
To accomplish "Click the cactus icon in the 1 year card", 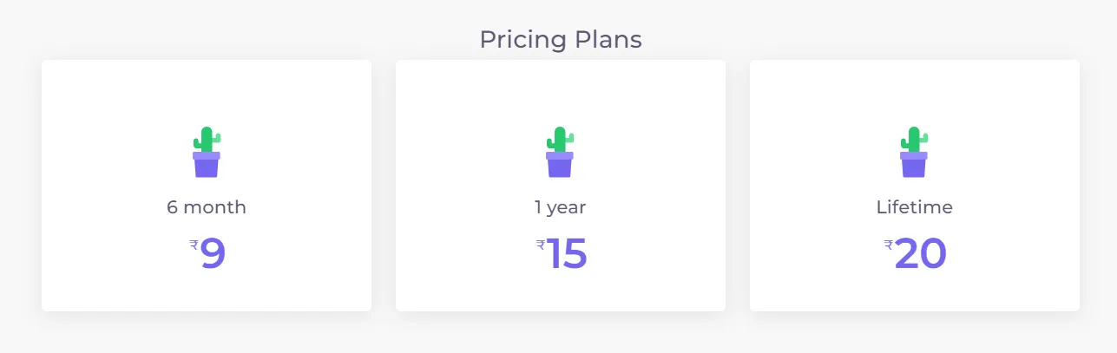I will coord(560,152).
